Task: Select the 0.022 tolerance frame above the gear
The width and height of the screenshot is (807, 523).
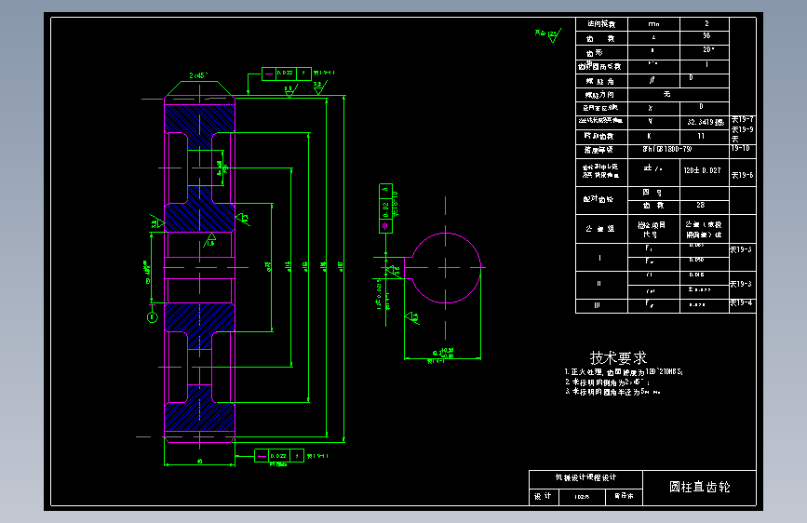Action: tap(286, 74)
